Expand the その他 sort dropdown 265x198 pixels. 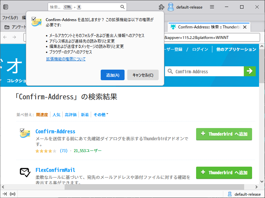pos(101,115)
